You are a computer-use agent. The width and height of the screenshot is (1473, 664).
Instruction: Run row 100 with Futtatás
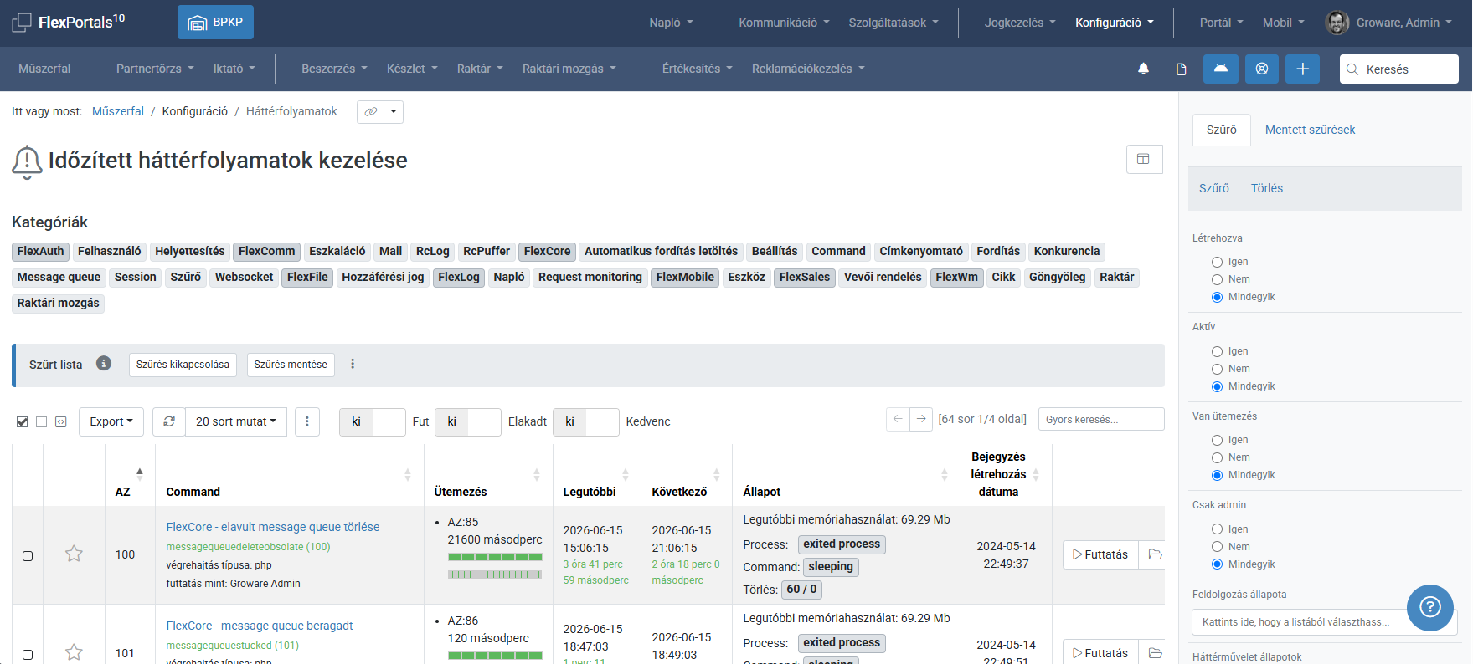(x=1100, y=554)
